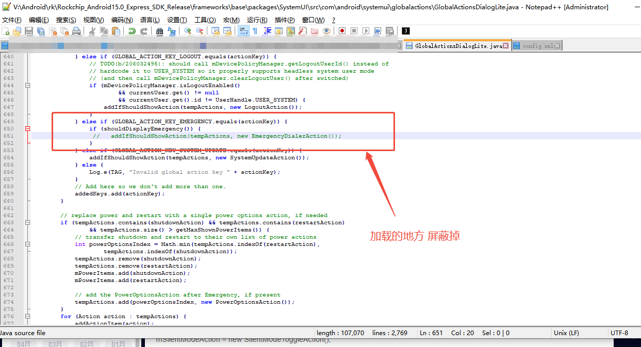The image size is (641, 347).
Task: Open the ? help menu
Action: pyautogui.click(x=334, y=20)
